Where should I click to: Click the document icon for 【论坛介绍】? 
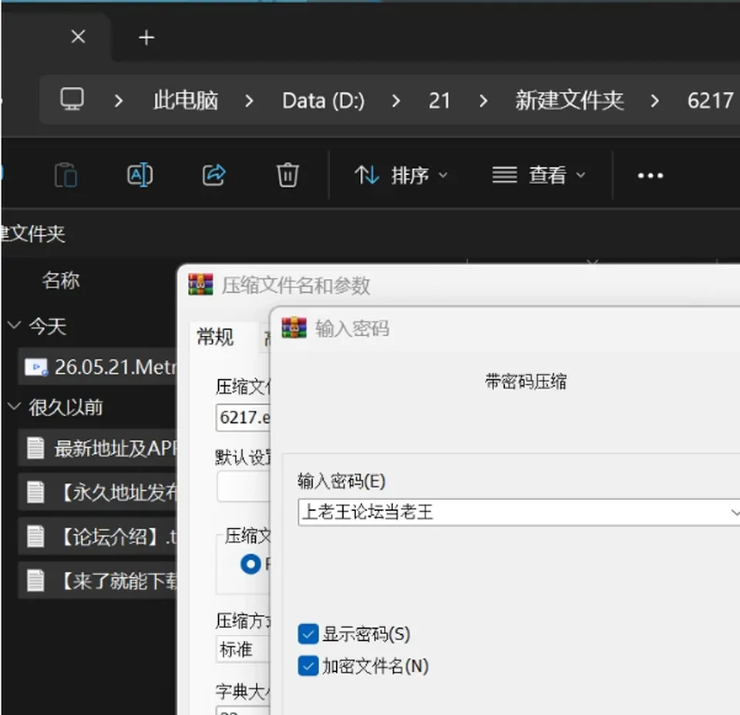tap(35, 536)
